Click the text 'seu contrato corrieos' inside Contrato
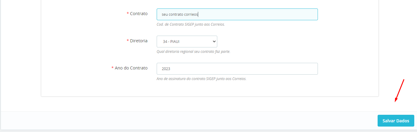 (180, 14)
